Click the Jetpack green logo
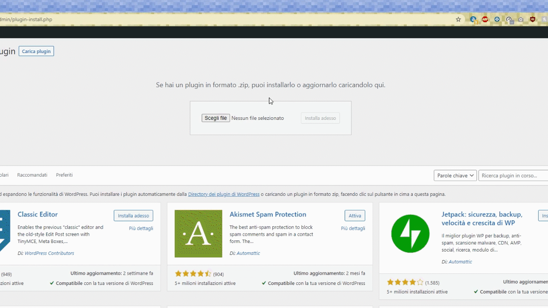The image size is (548, 308). click(x=410, y=233)
